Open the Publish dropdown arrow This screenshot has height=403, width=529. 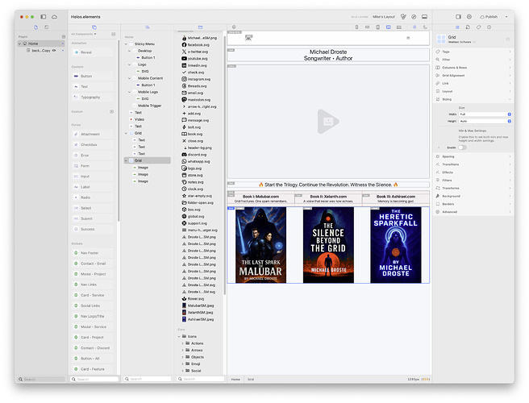click(506, 17)
